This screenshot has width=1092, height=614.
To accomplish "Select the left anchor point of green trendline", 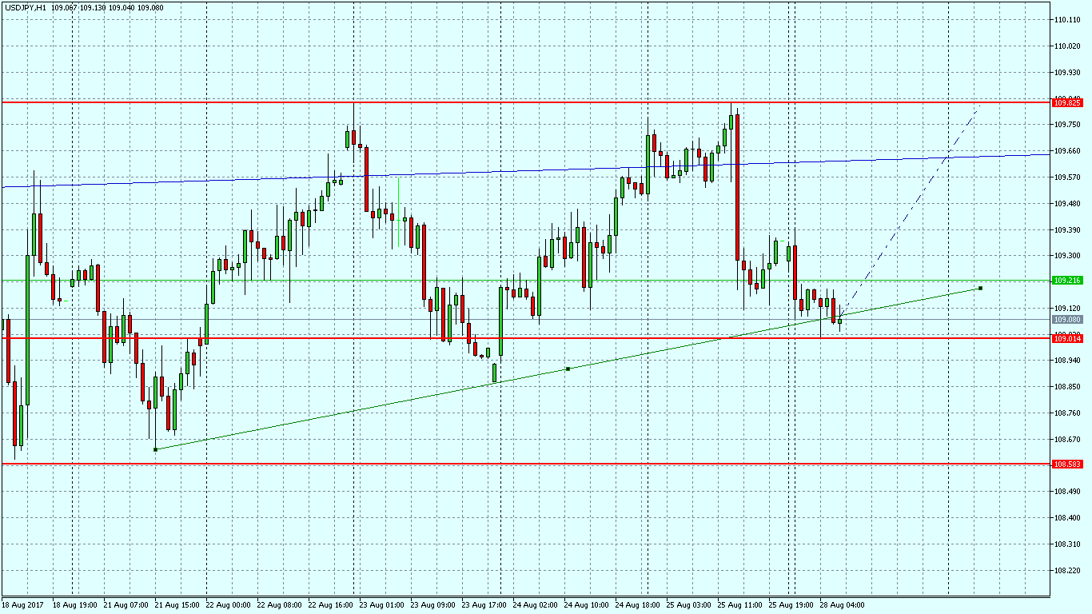I will [x=155, y=449].
